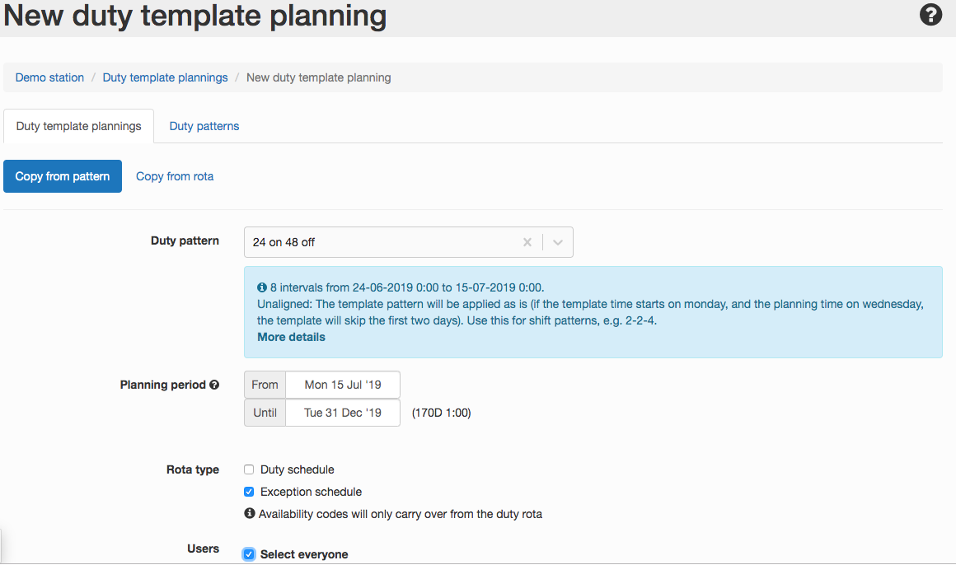Go to Demo station breadcrumb
The height and width of the screenshot is (565, 956).
[x=49, y=77]
